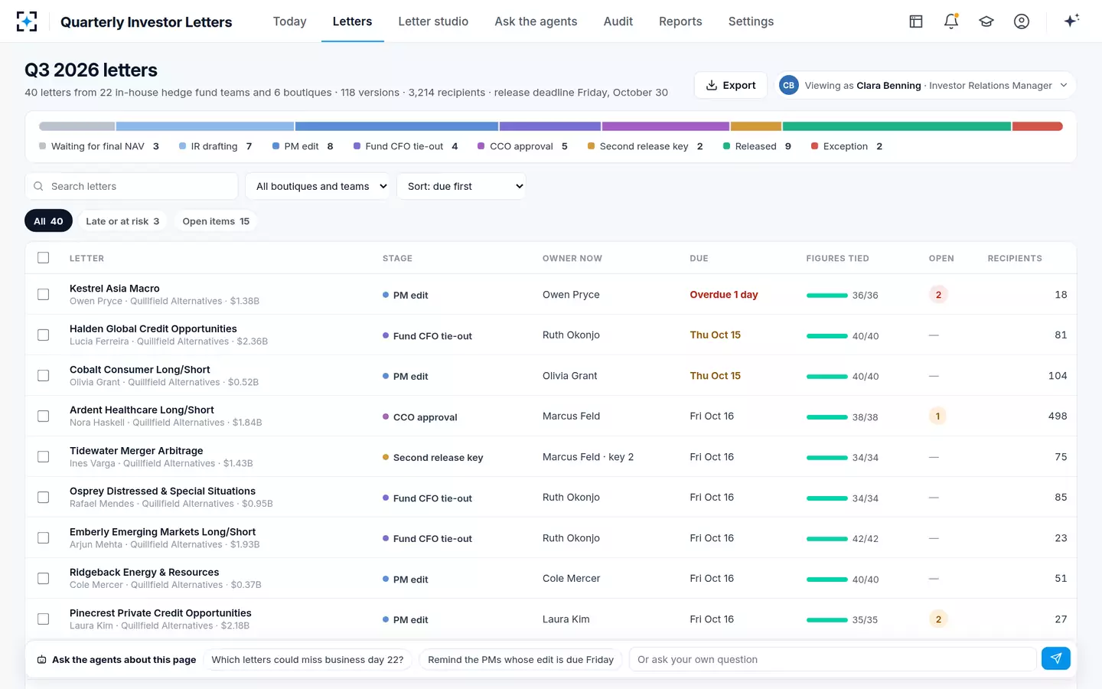The width and height of the screenshot is (1102, 689).
Task: Open the sparkle AI assistant icon
Action: pyautogui.click(x=1071, y=21)
